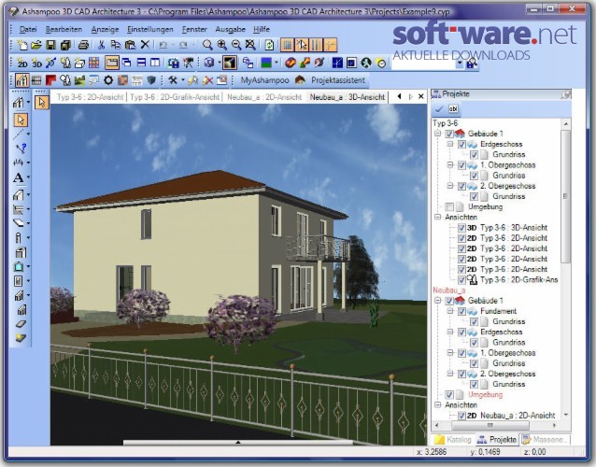Toggle Typ 3-6 1. Obergeschoss checkbox
Screen dimensions: 596x467
click(x=461, y=165)
